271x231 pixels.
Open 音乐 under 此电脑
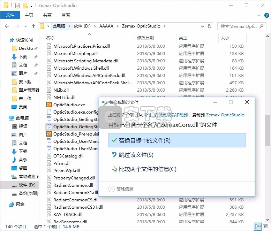click(x=23, y=160)
